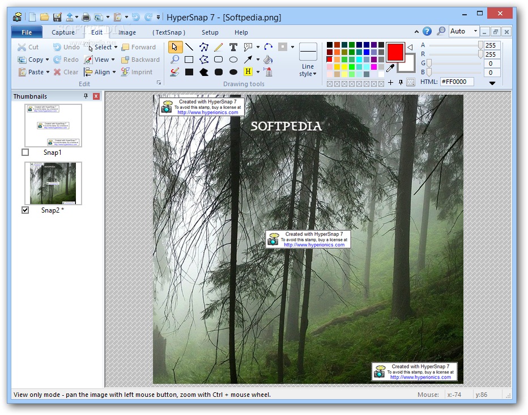Click the Print icon in quick access toolbar
The image size is (528, 415).
click(x=86, y=17)
